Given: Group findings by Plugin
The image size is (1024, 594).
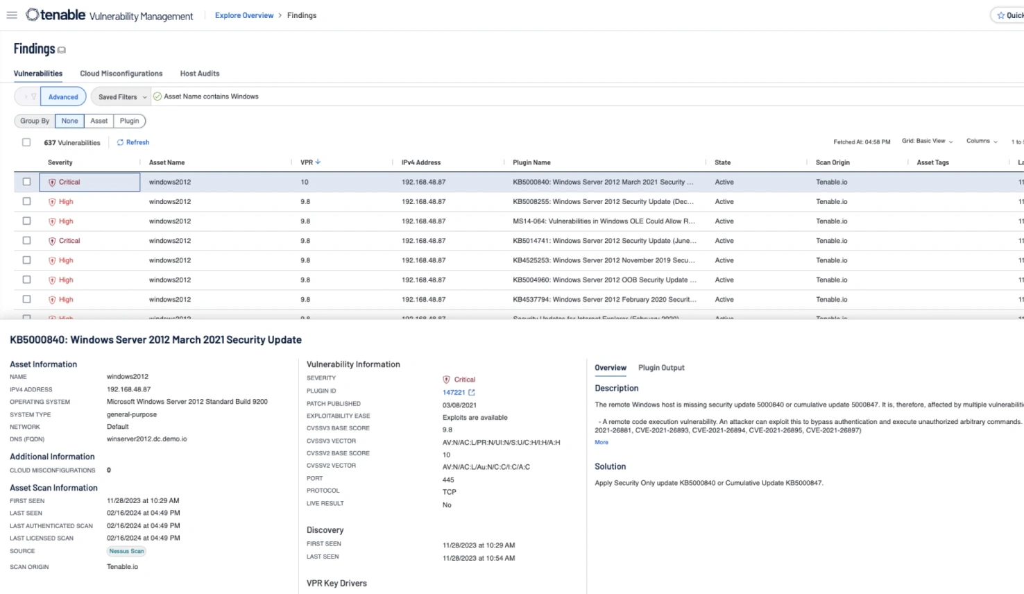Looking at the screenshot, I should pos(129,121).
